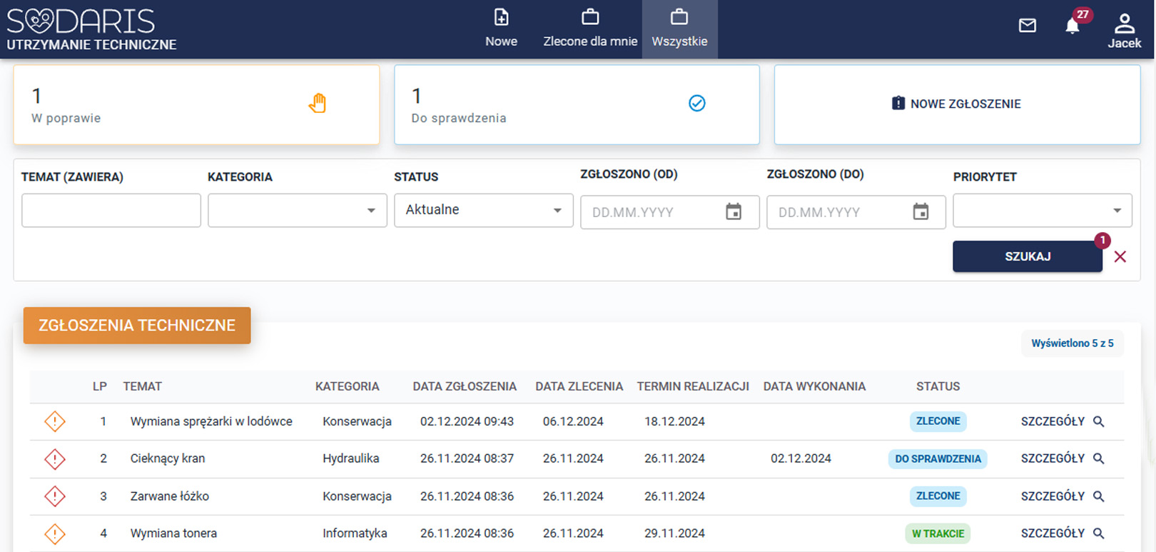Click calendar icon in Zgłoszono (do) field
The height and width of the screenshot is (552, 1156).
pos(921,212)
